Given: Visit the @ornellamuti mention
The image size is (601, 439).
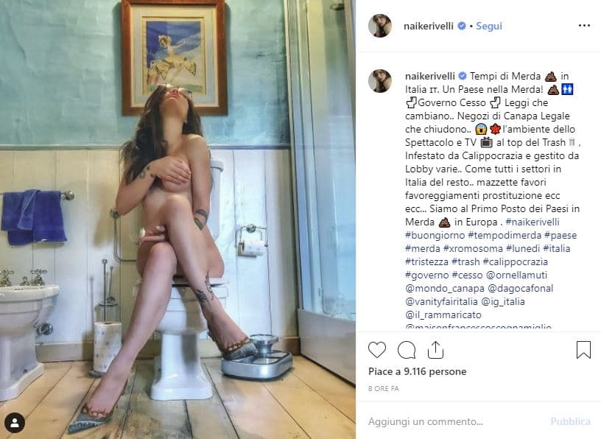Looking at the screenshot, I should click(516, 275).
